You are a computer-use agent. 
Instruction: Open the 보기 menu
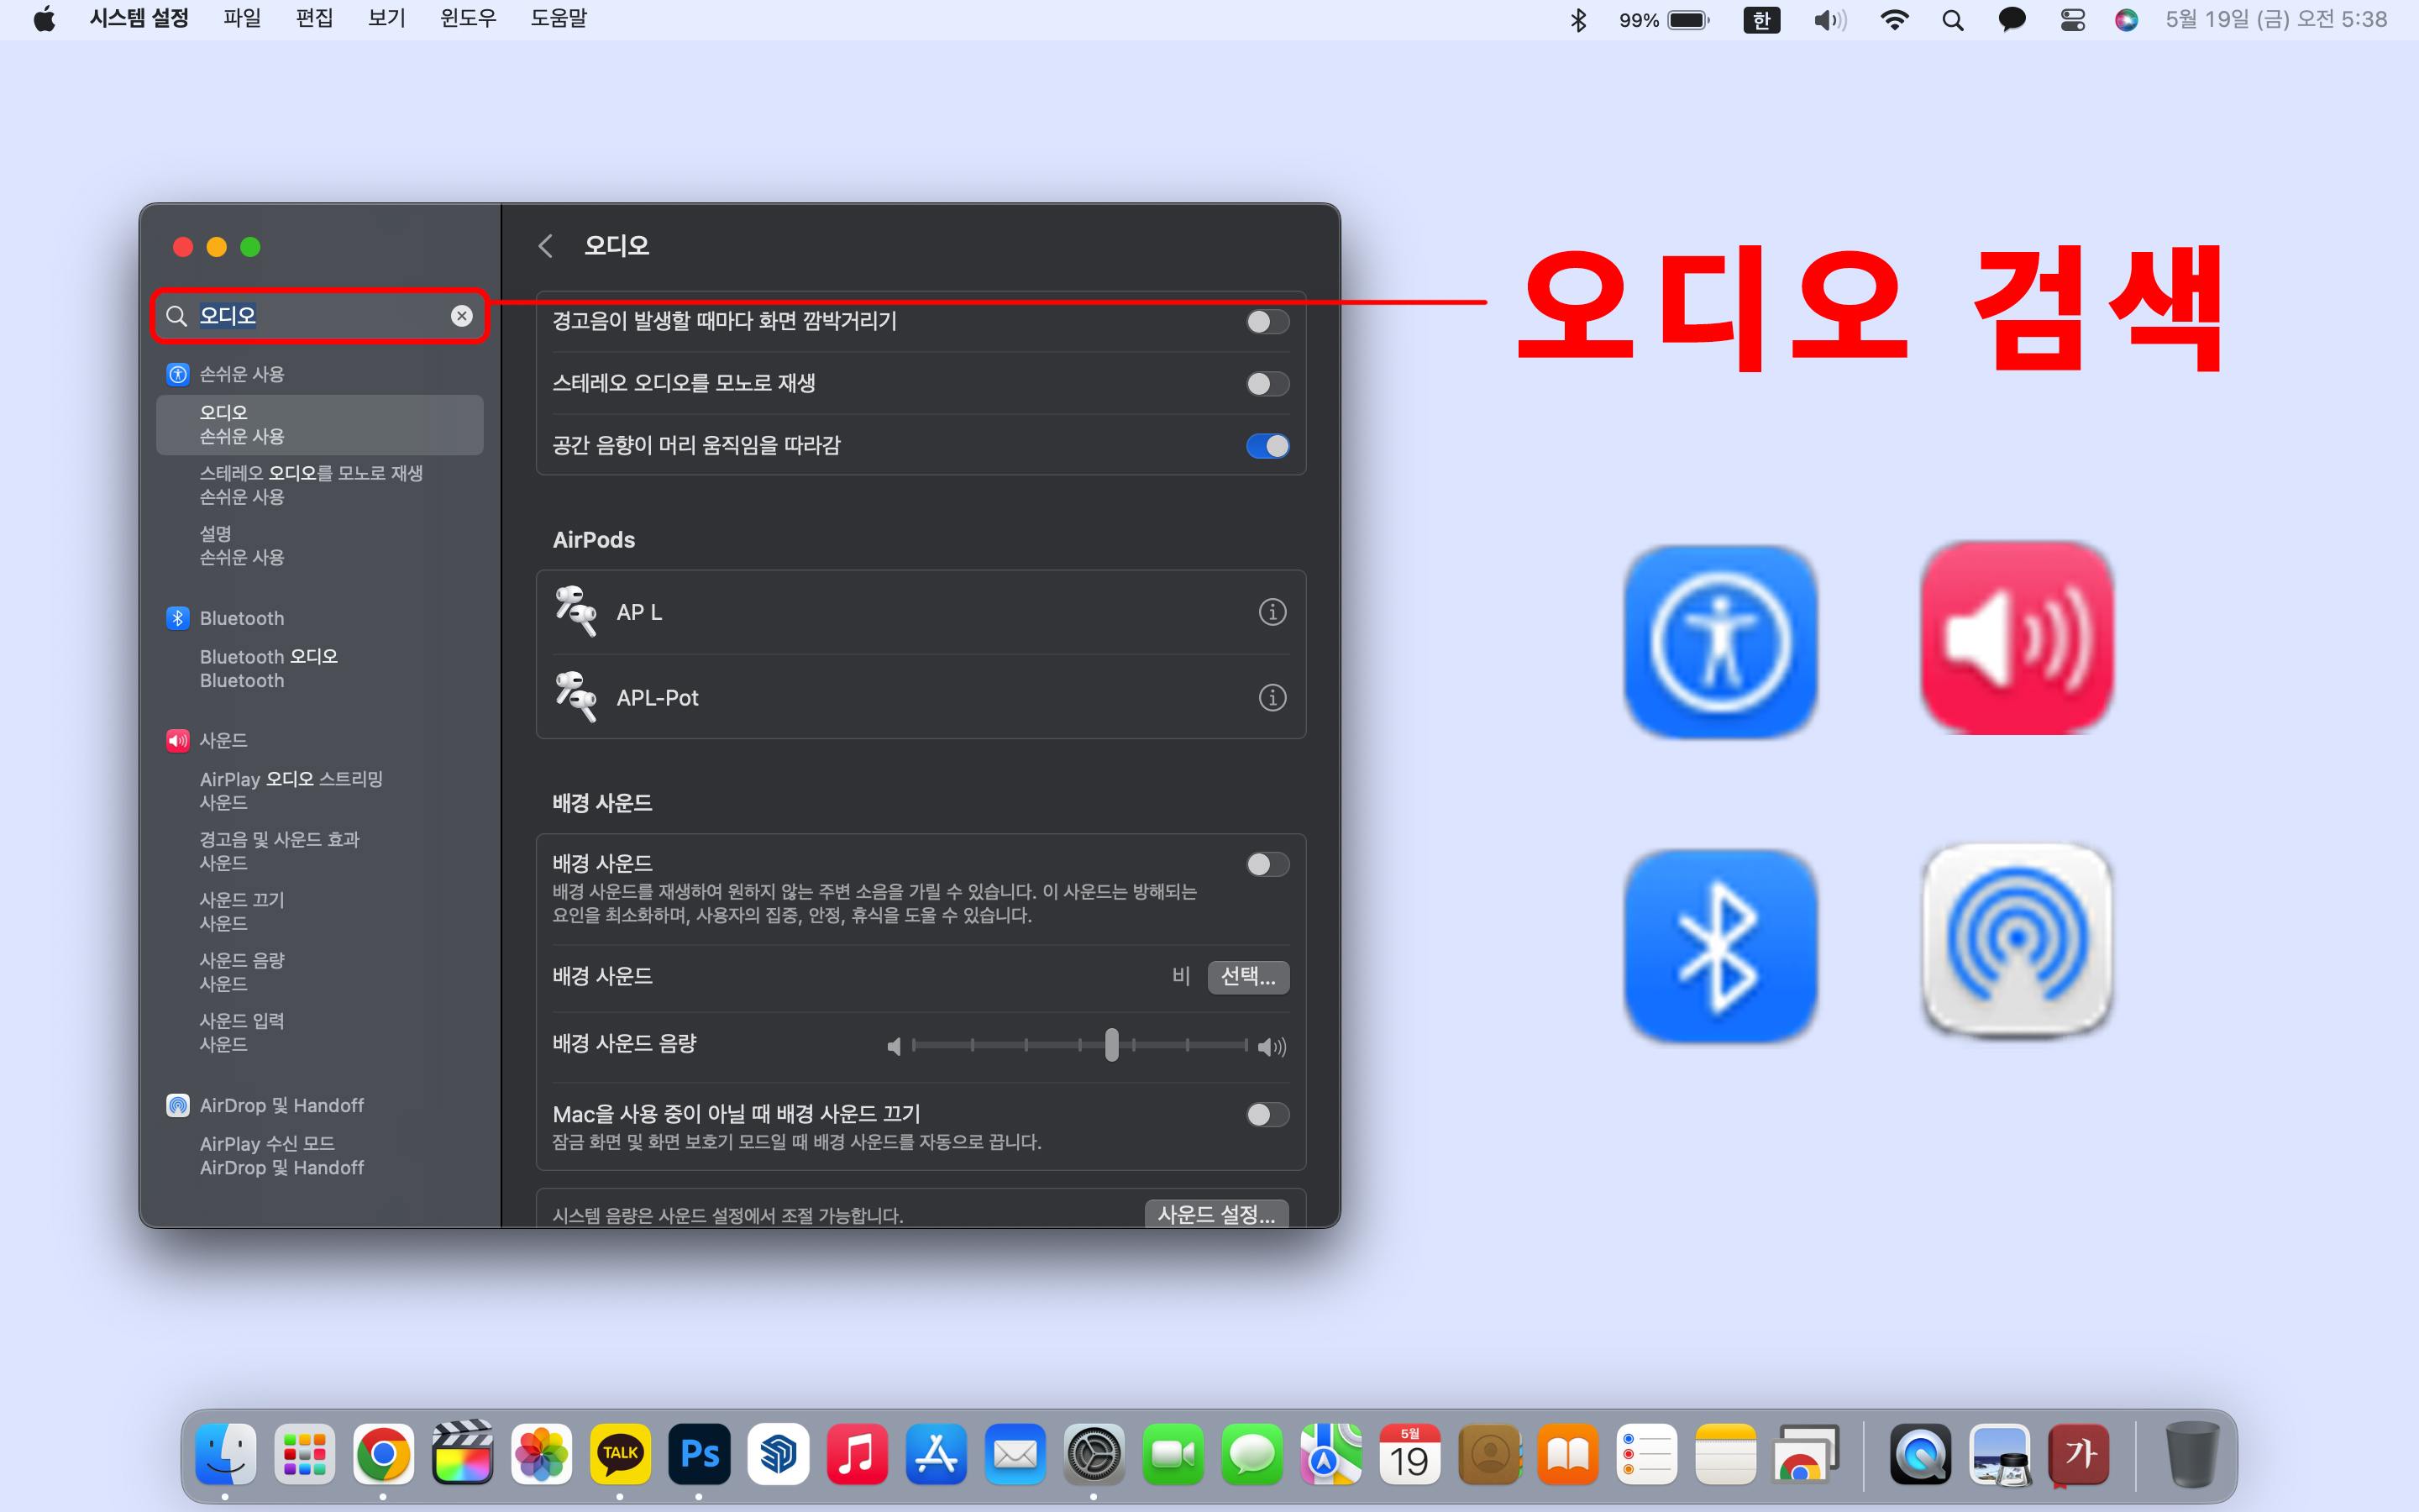(x=386, y=19)
